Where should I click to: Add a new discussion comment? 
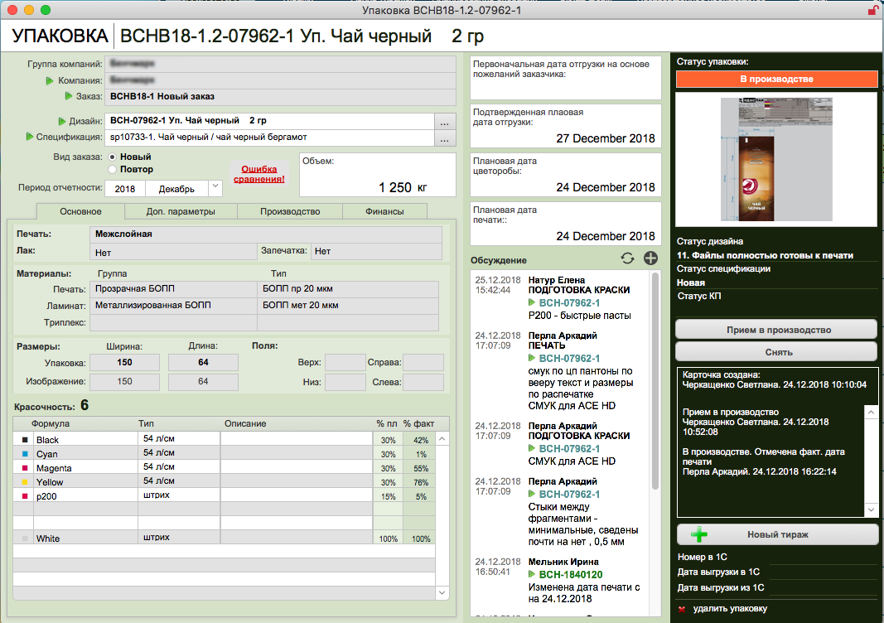(x=650, y=258)
